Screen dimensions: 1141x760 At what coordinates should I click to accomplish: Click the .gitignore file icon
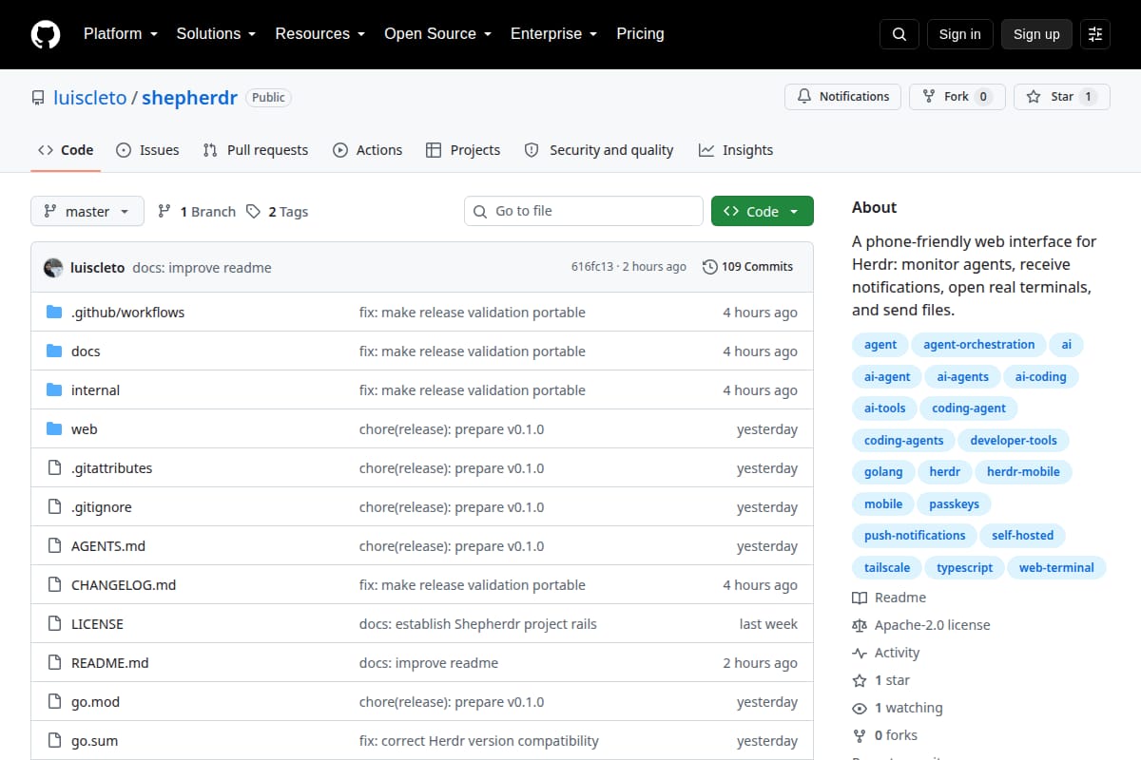pyautogui.click(x=54, y=507)
